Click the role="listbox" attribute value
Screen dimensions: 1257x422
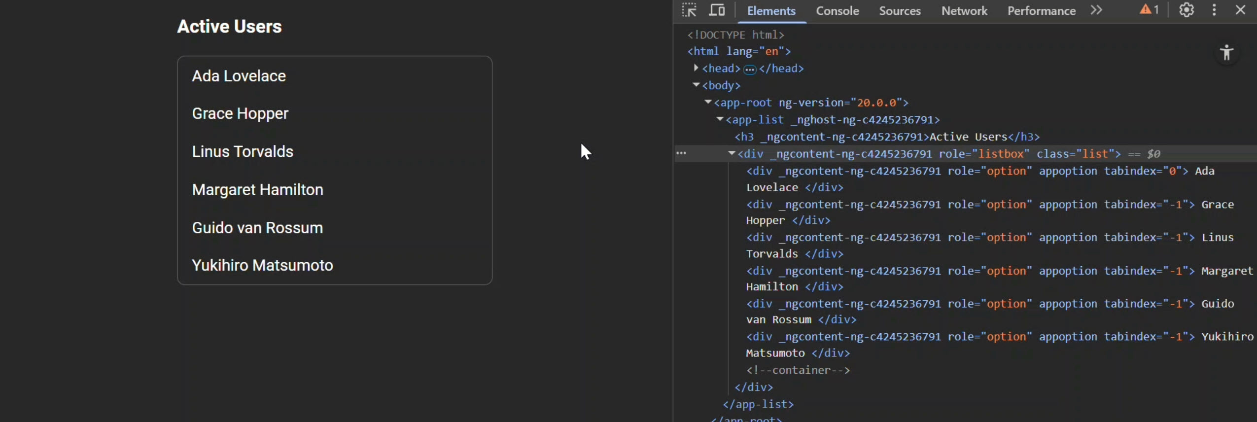click(x=1001, y=154)
